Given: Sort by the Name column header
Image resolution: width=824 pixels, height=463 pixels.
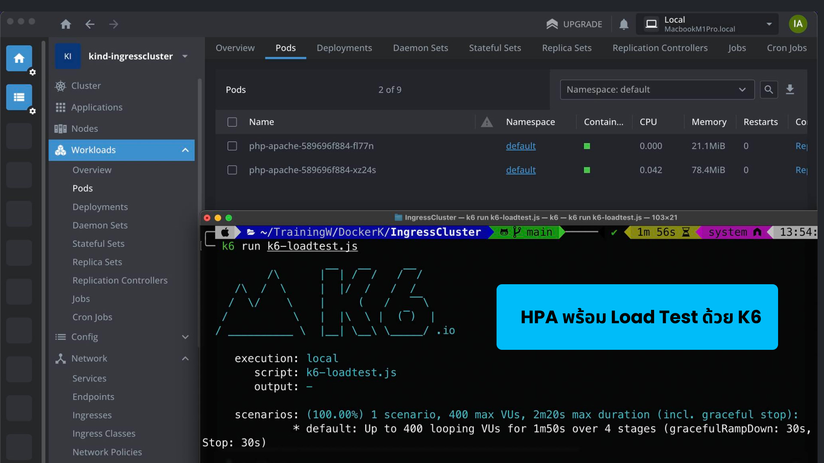Looking at the screenshot, I should tap(261, 122).
